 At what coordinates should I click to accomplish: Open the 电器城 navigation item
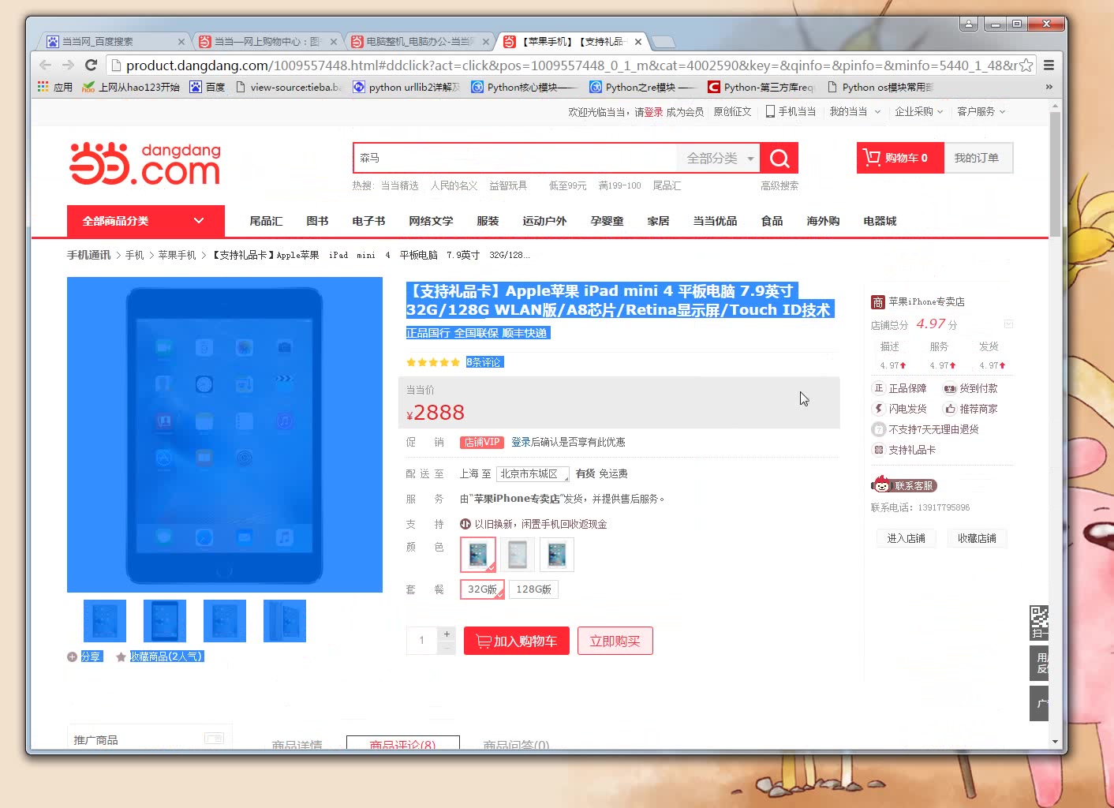880,221
